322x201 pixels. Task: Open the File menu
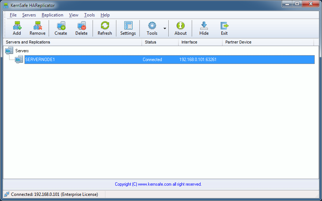pyautogui.click(x=13, y=15)
